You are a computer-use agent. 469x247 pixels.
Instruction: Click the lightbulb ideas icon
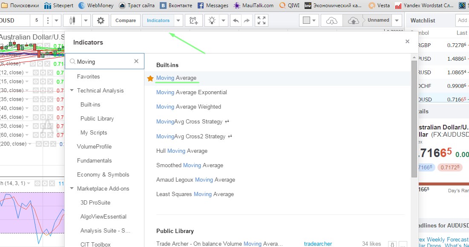(x=211, y=20)
